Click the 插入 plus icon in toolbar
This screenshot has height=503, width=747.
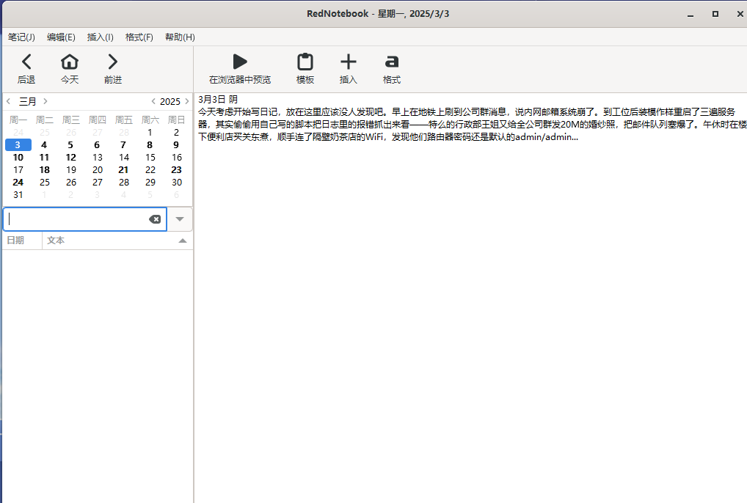(349, 62)
